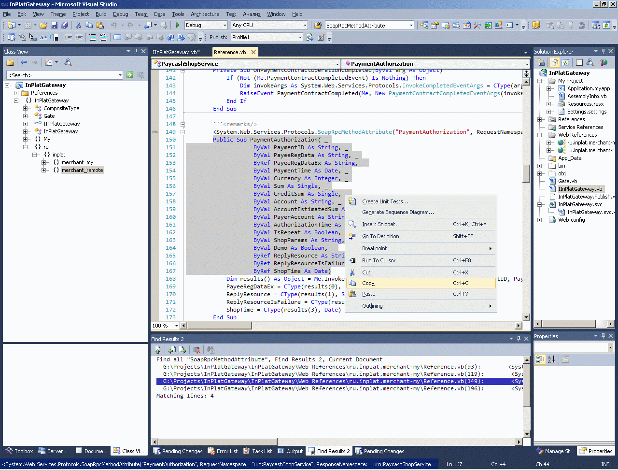This screenshot has height=471, width=618.
Task: Click the green Start Debugging arrow
Action: click(x=178, y=25)
